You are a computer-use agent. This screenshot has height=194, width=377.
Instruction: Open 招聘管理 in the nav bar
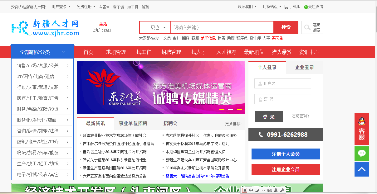(171, 52)
